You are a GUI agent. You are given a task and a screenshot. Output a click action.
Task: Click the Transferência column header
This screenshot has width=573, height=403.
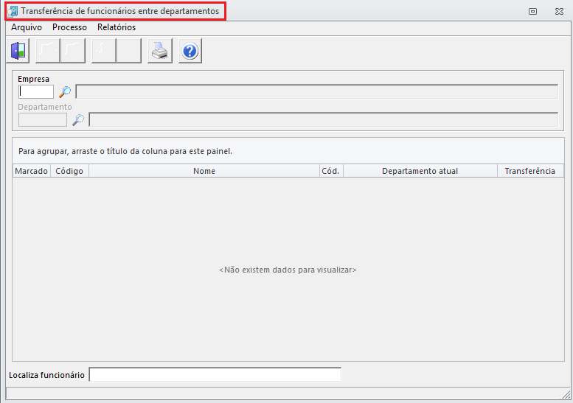pyautogui.click(x=530, y=171)
